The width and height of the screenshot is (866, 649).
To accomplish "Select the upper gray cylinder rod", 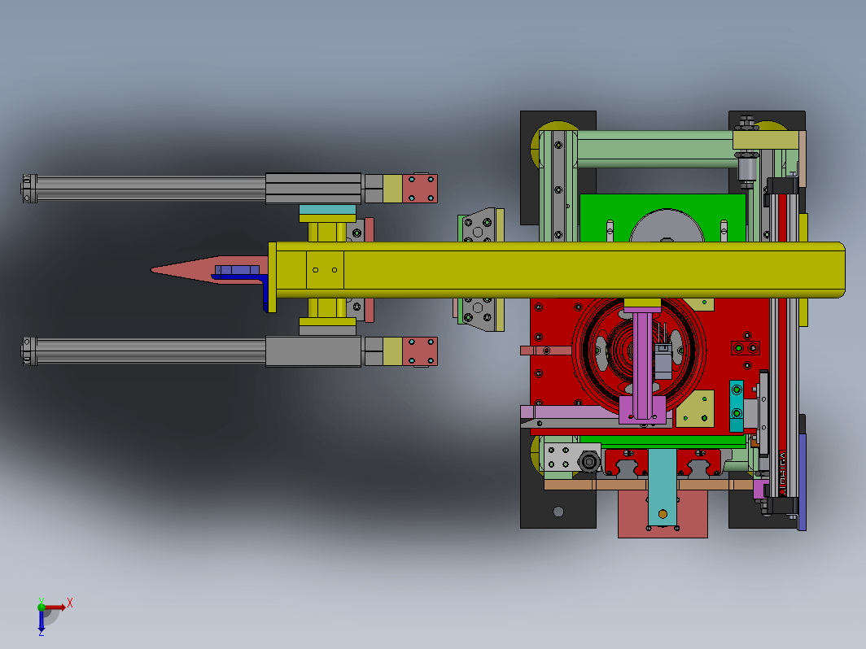I will pos(151,188).
